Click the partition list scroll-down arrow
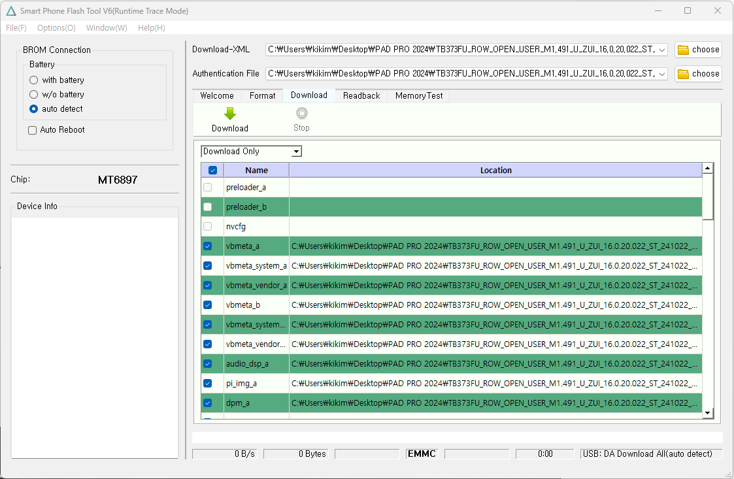 (x=708, y=413)
